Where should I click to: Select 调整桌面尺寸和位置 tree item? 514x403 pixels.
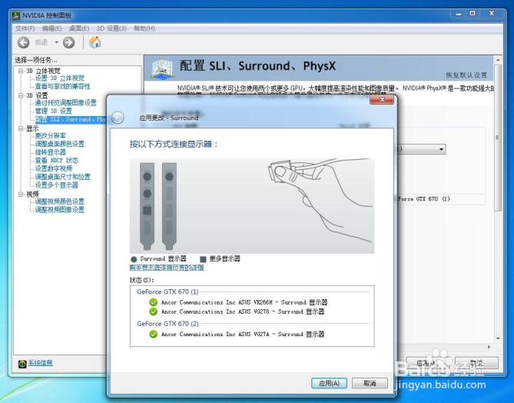(62, 177)
